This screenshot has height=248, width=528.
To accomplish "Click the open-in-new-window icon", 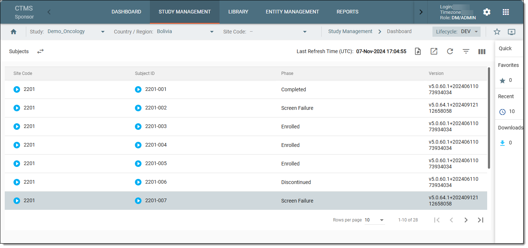I will [x=434, y=51].
